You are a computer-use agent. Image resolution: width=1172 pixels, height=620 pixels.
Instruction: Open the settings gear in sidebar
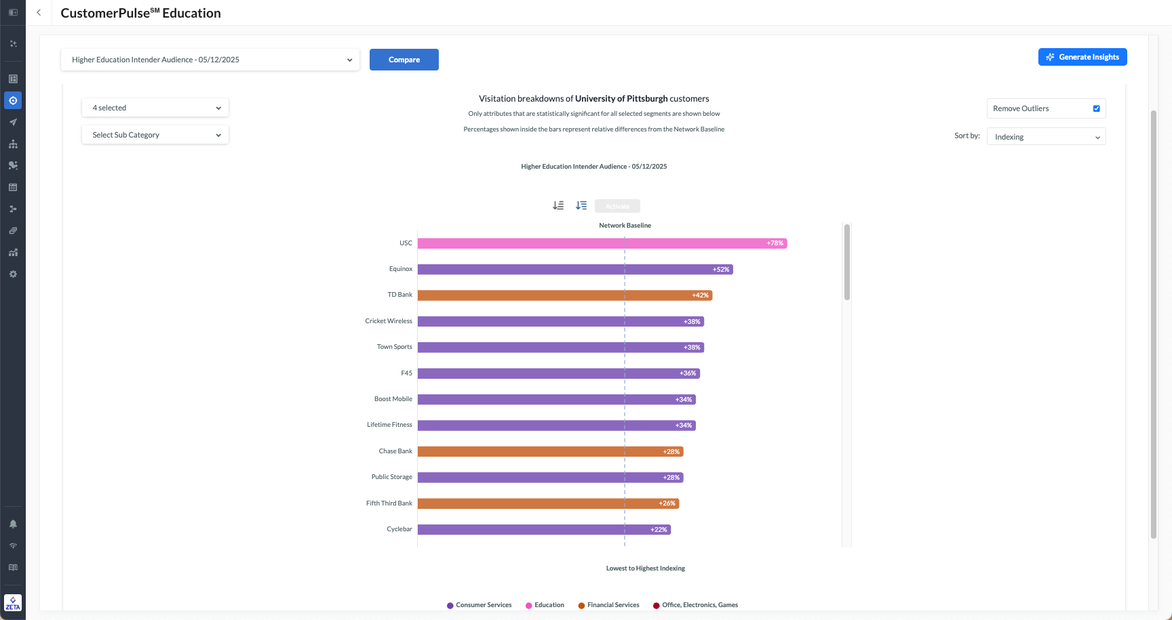(13, 274)
